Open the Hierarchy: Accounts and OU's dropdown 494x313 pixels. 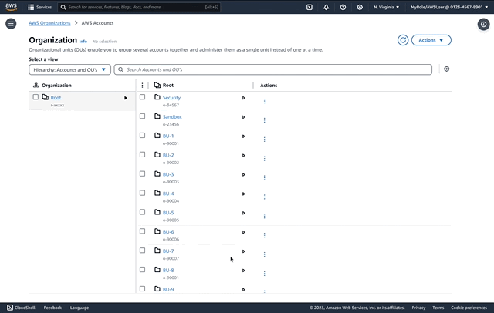pos(69,69)
